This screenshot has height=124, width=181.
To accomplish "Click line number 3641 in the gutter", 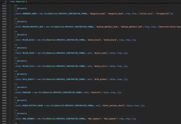I will (4, 79).
